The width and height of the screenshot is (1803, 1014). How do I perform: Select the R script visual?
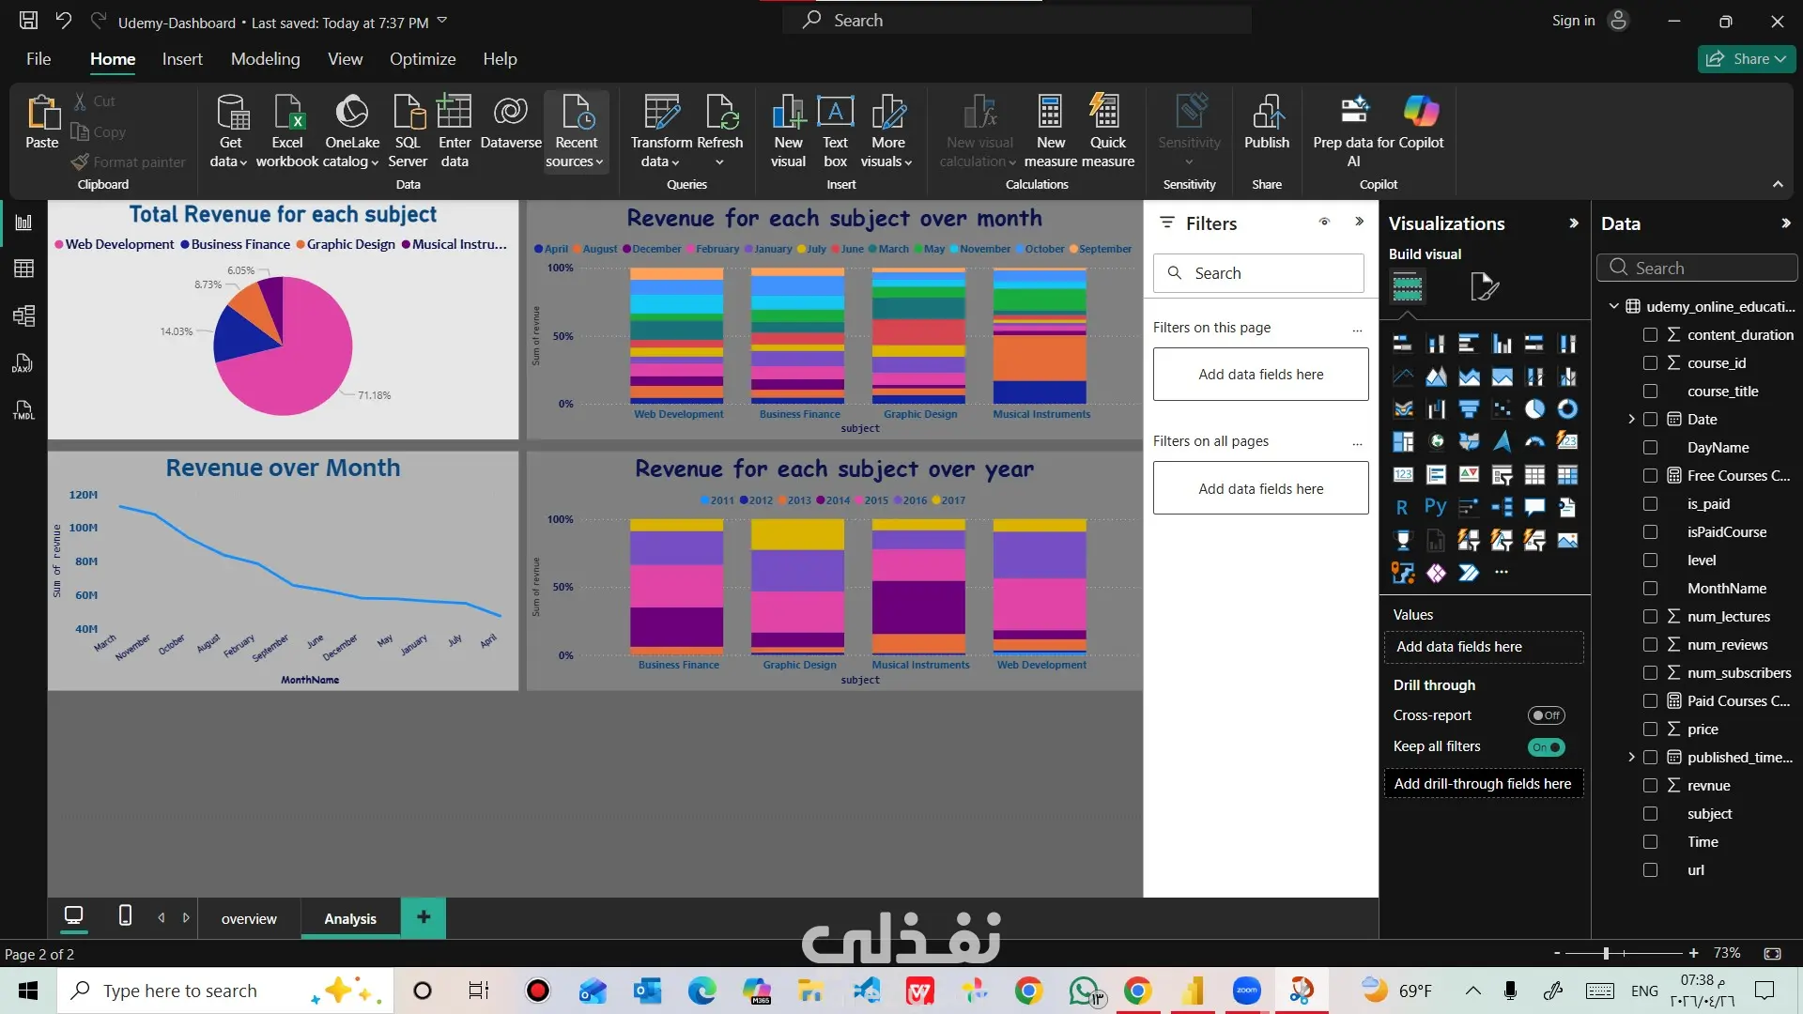tap(1403, 508)
